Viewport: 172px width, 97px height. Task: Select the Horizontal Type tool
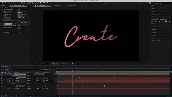(x=33, y=3)
